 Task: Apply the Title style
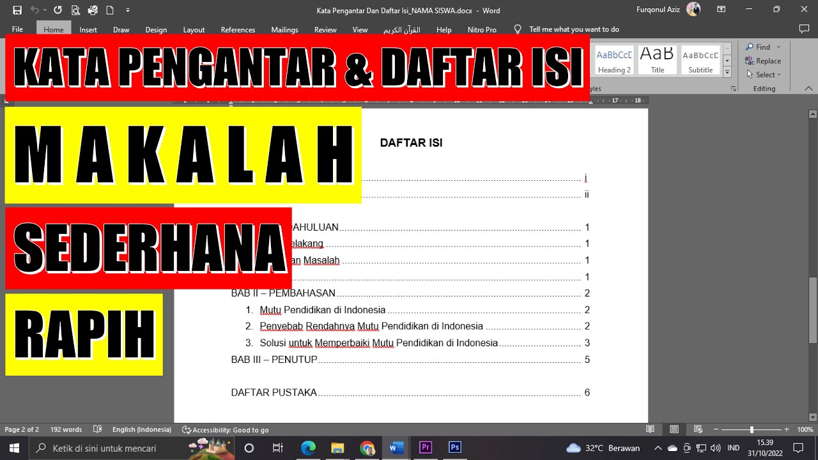657,61
